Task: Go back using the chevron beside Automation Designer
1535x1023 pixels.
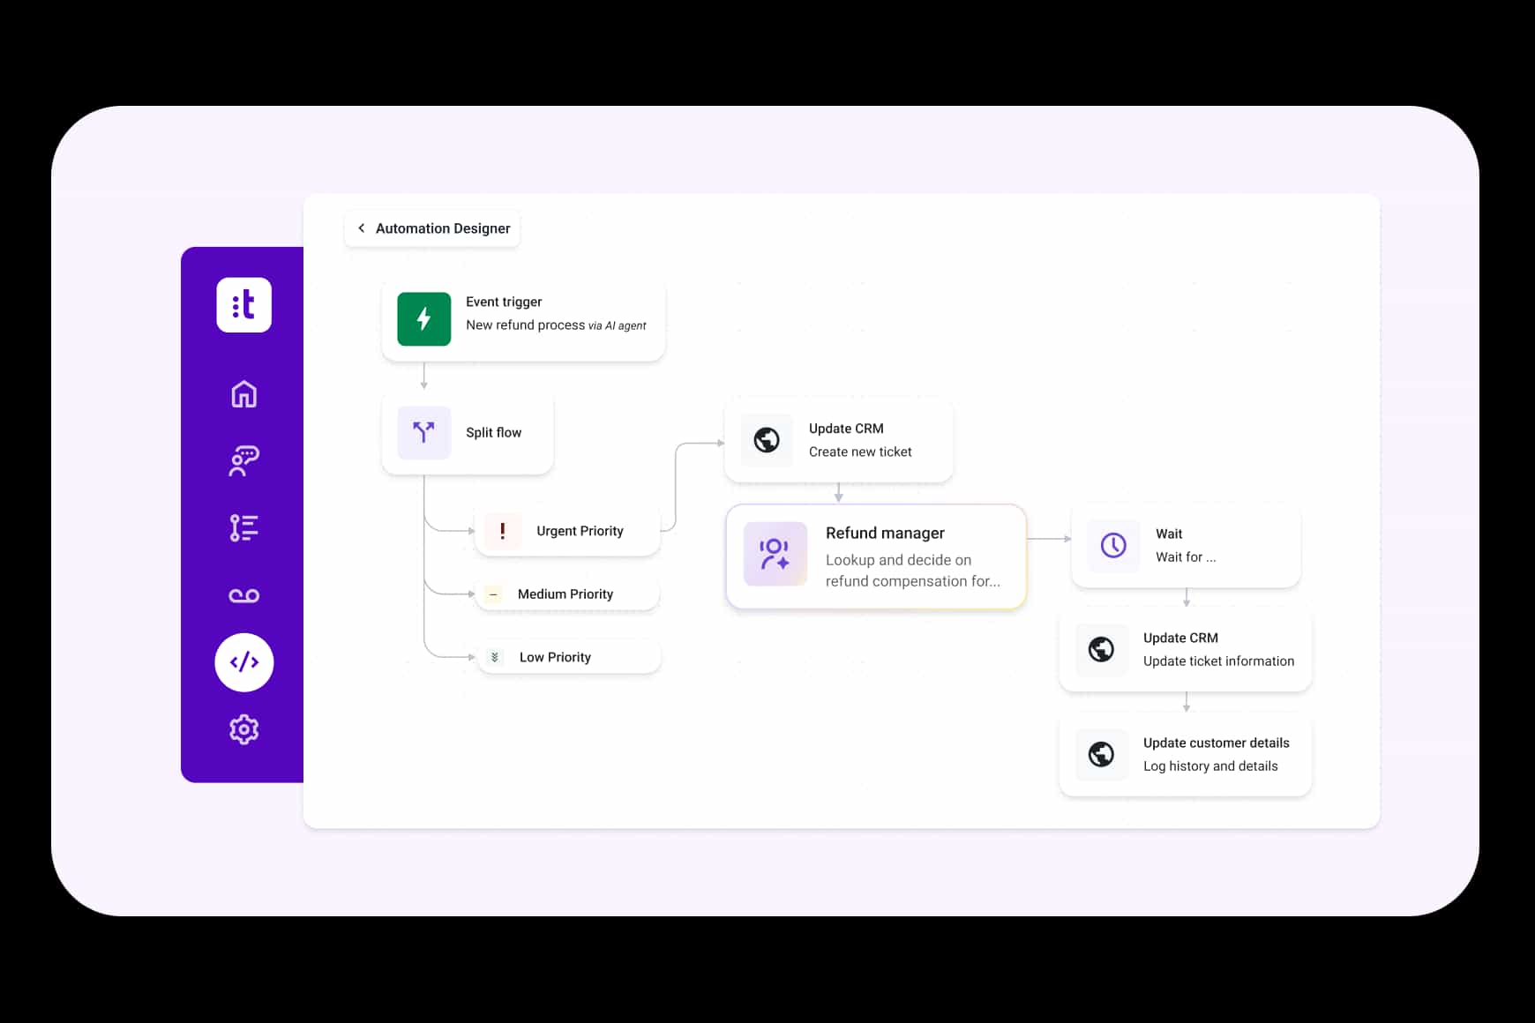Action: (362, 228)
